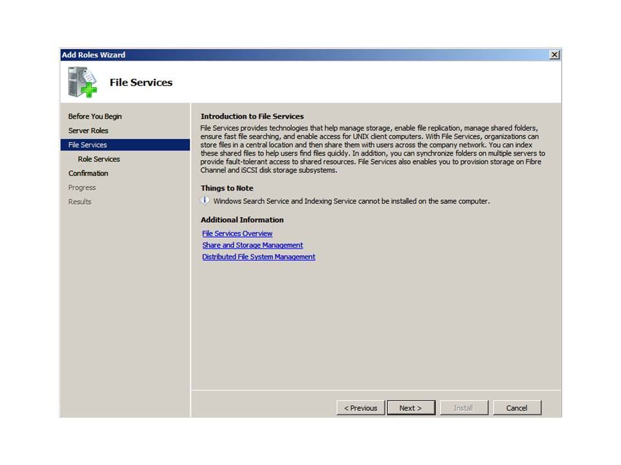Click the Windows Search Service note text

(x=351, y=201)
